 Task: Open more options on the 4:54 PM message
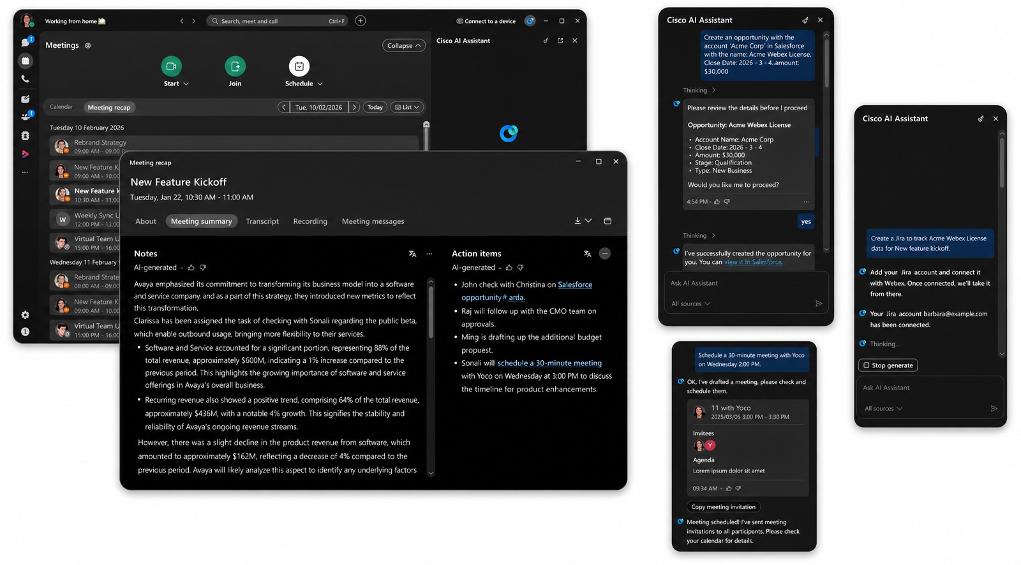806,202
